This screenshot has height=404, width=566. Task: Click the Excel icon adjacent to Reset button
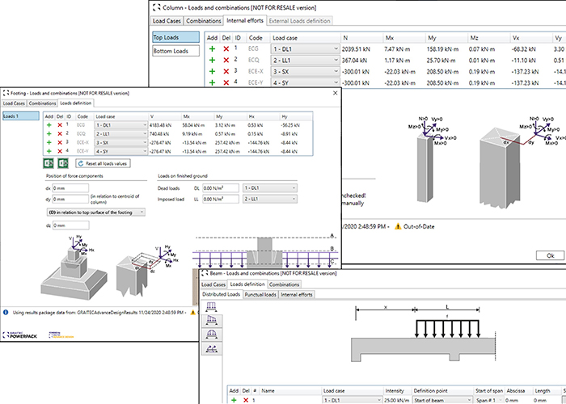[x=63, y=163]
